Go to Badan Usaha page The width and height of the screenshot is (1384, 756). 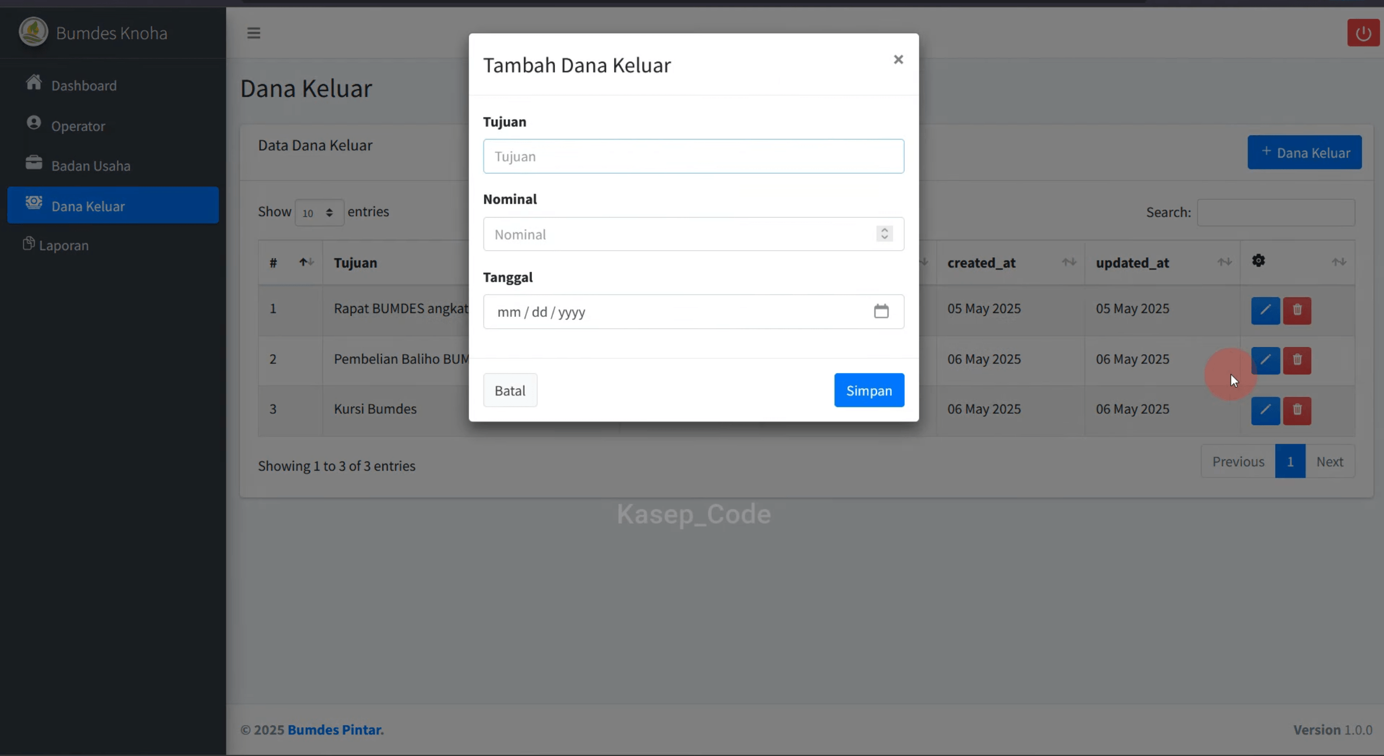113,165
